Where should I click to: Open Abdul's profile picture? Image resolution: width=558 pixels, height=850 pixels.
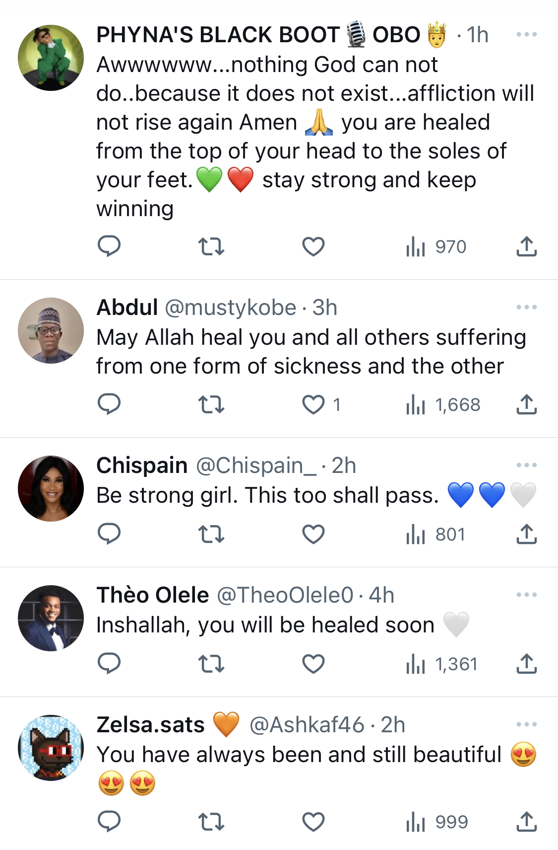[x=51, y=330]
